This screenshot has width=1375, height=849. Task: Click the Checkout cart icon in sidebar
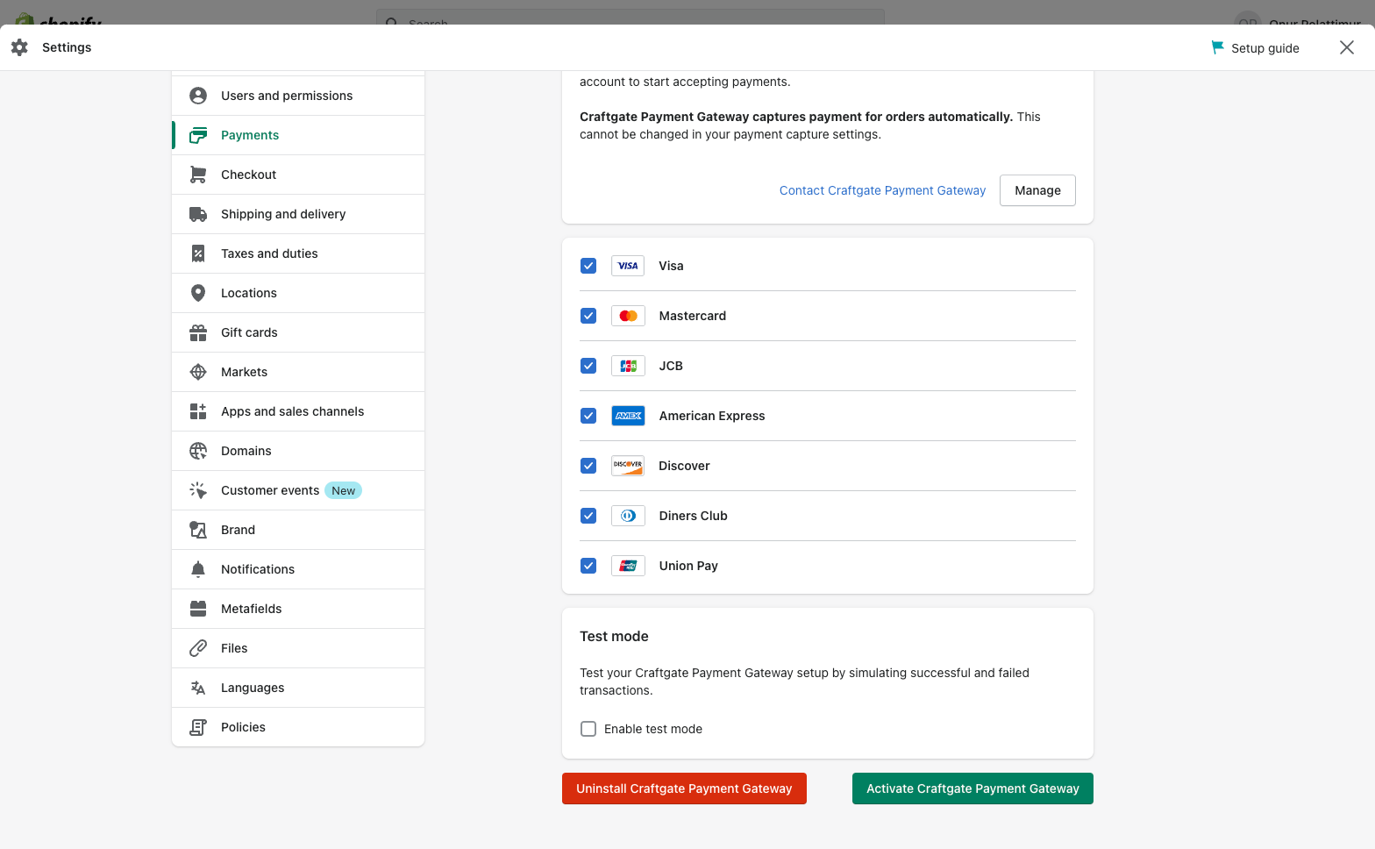[198, 175]
